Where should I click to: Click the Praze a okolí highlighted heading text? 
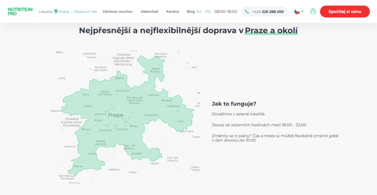[271, 30]
